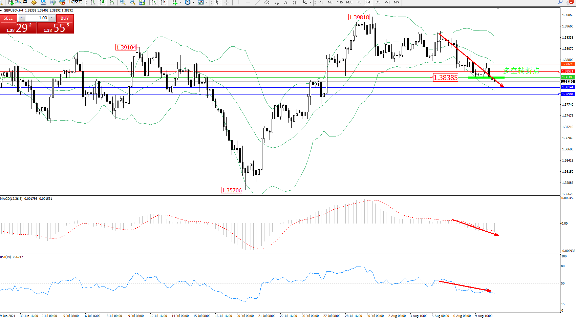Switch chart to candlestick display

coord(102,2)
